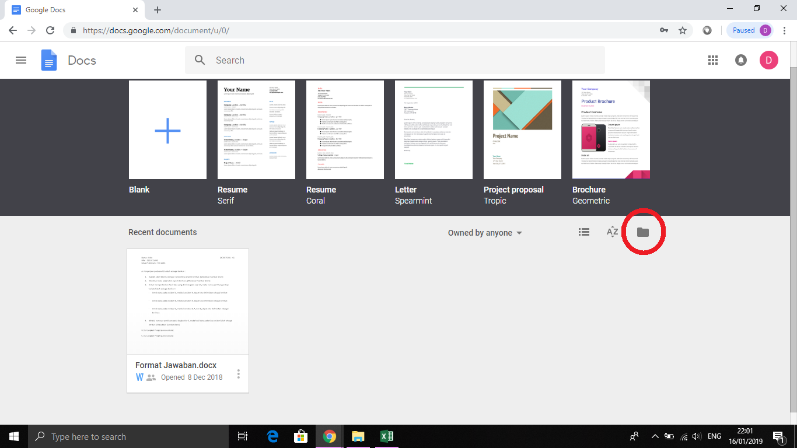Choose the Brochure Geometric template thumbnail
This screenshot has width=797, height=448.
coord(611,129)
